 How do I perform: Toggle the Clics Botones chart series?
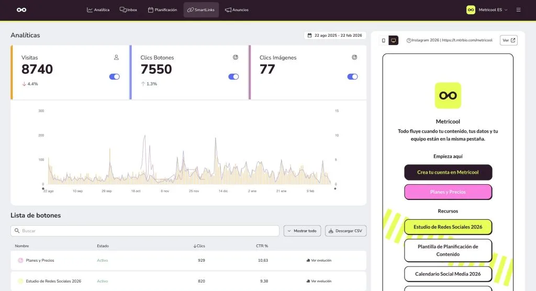(x=233, y=76)
